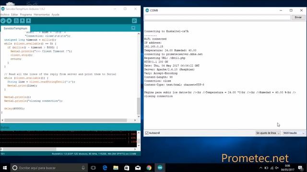The width and height of the screenshot is (307, 172).
Task: Toggle the Autoscroll checkbox
Action: pyautogui.click(x=147, y=133)
